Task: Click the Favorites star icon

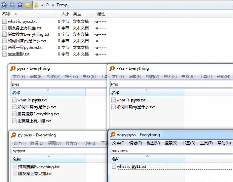Action: point(28,5)
